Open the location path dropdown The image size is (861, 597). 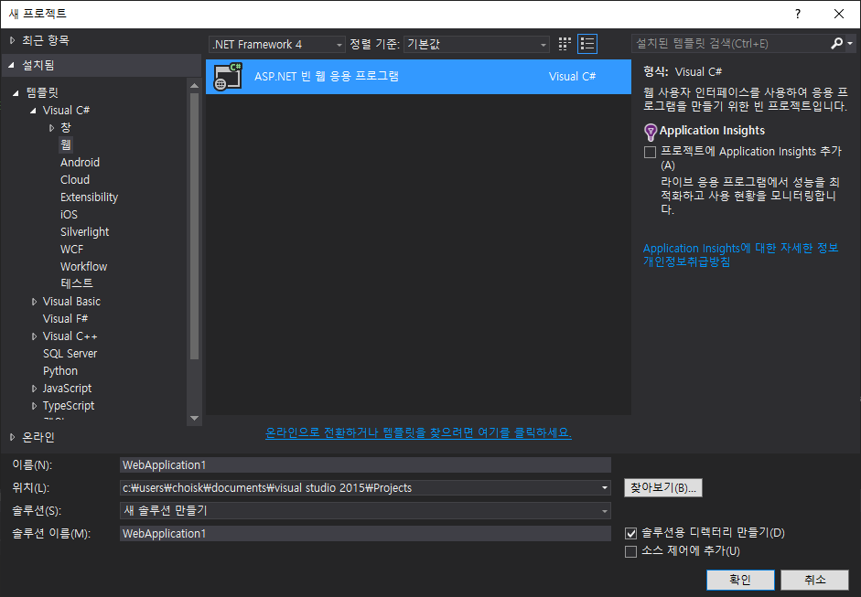pos(605,488)
